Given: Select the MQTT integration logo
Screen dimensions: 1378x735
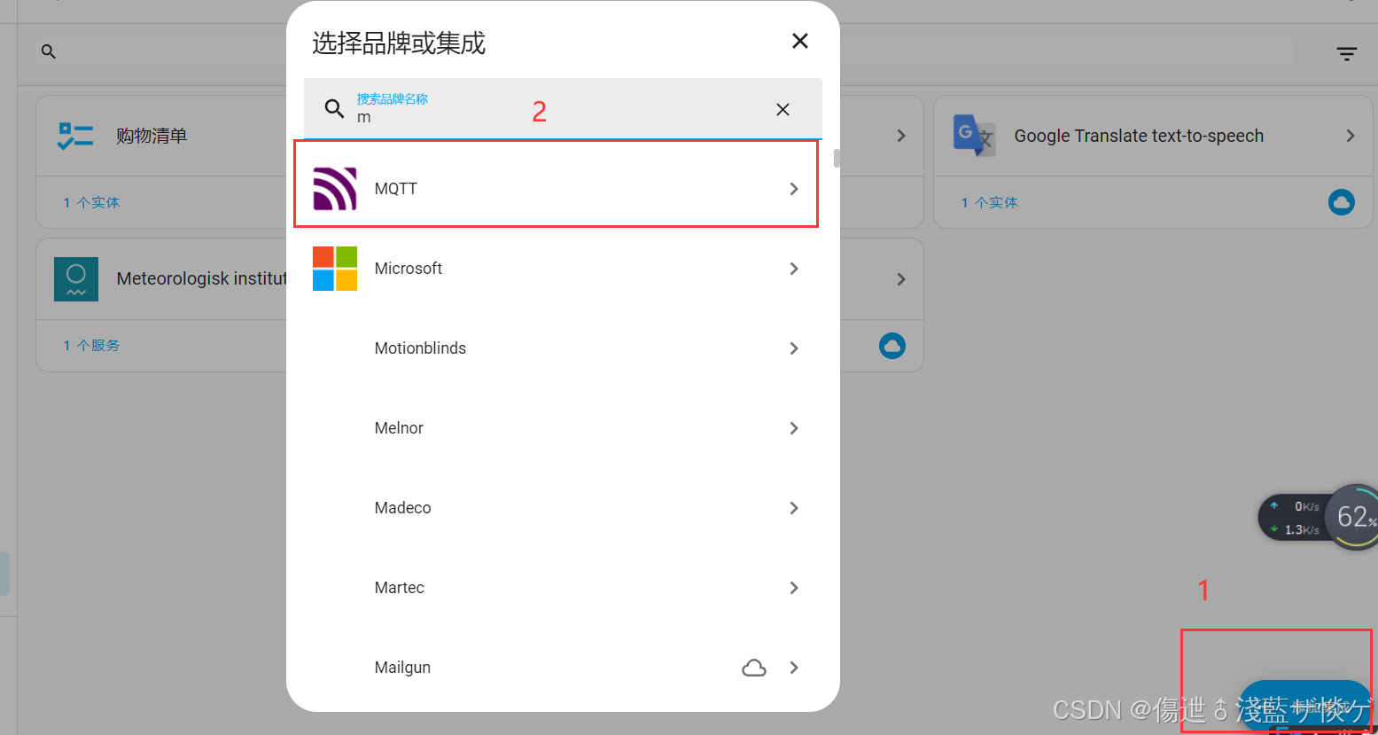Looking at the screenshot, I should point(335,188).
